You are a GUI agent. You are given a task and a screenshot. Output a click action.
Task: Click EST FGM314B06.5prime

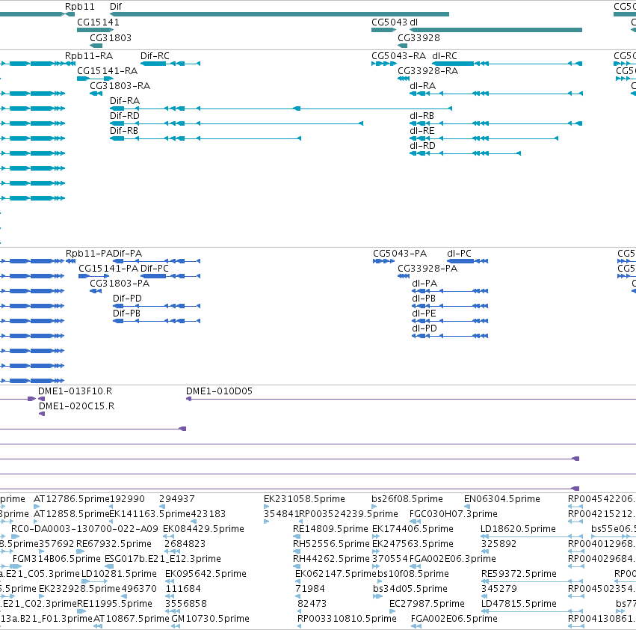[56, 559]
